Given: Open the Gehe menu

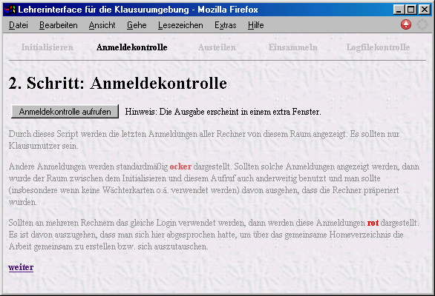Looking at the screenshot, I should coord(137,25).
